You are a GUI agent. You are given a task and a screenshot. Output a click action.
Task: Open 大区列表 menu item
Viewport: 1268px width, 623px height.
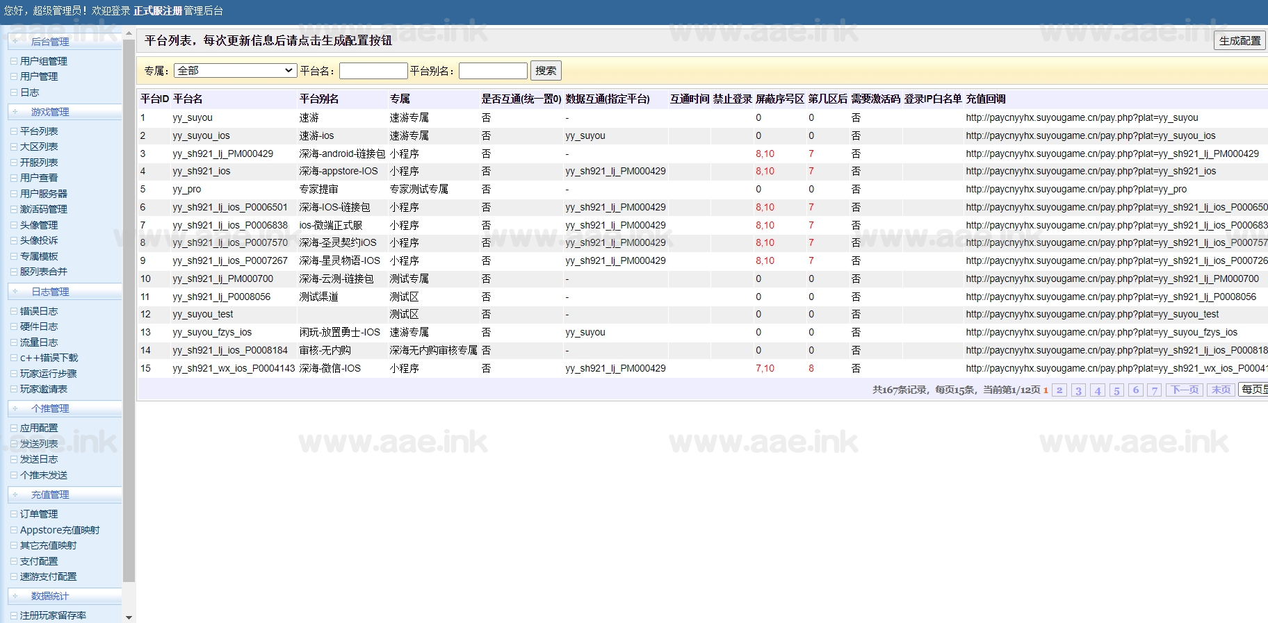point(39,147)
